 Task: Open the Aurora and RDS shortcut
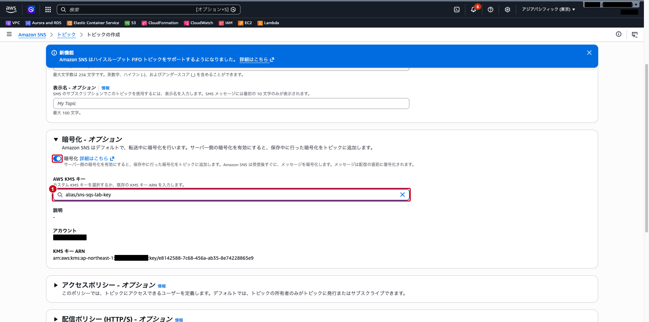click(x=43, y=23)
